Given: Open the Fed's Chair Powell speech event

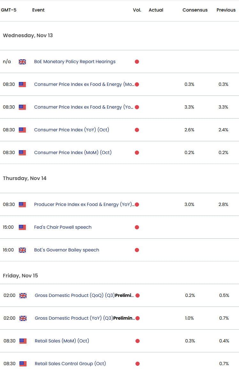Looking at the screenshot, I should [x=63, y=227].
